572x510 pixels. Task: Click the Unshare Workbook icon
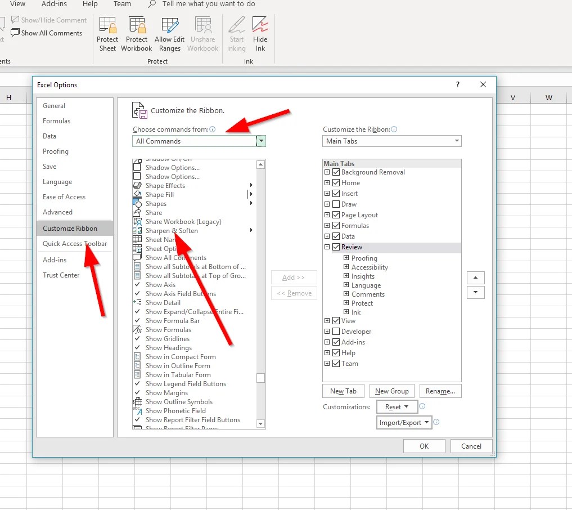point(202,34)
